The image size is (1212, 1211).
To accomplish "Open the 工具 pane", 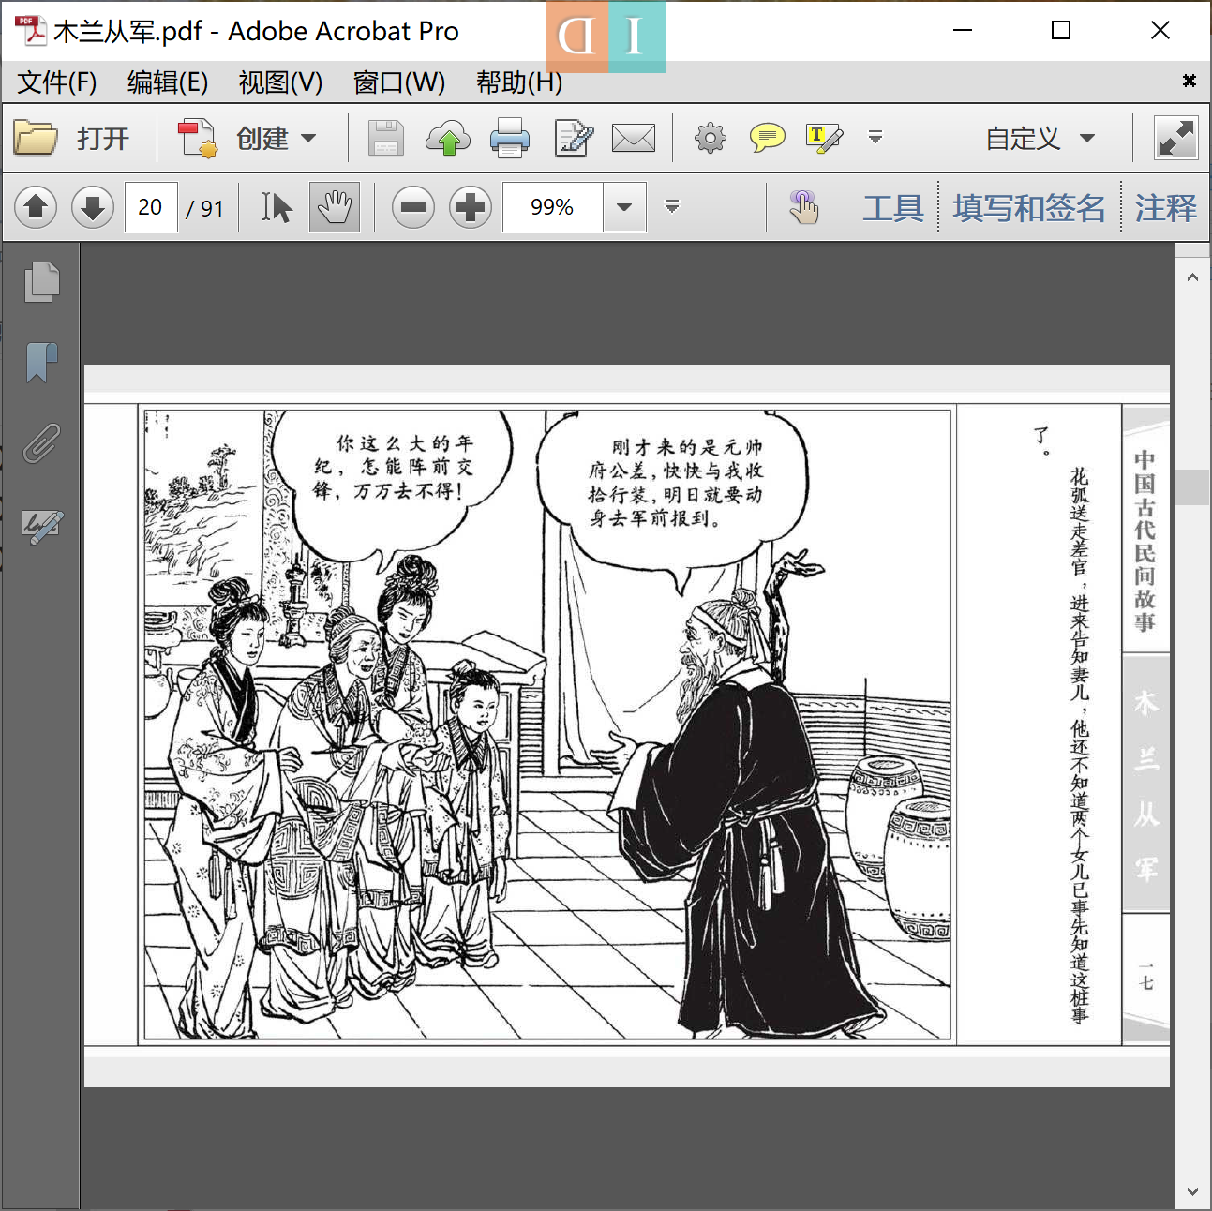I will (892, 207).
